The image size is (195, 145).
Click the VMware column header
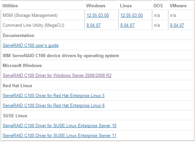pyautogui.click(x=178, y=6)
